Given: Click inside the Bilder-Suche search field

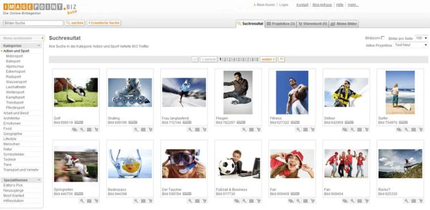Looking at the screenshot, I should click(32, 22).
